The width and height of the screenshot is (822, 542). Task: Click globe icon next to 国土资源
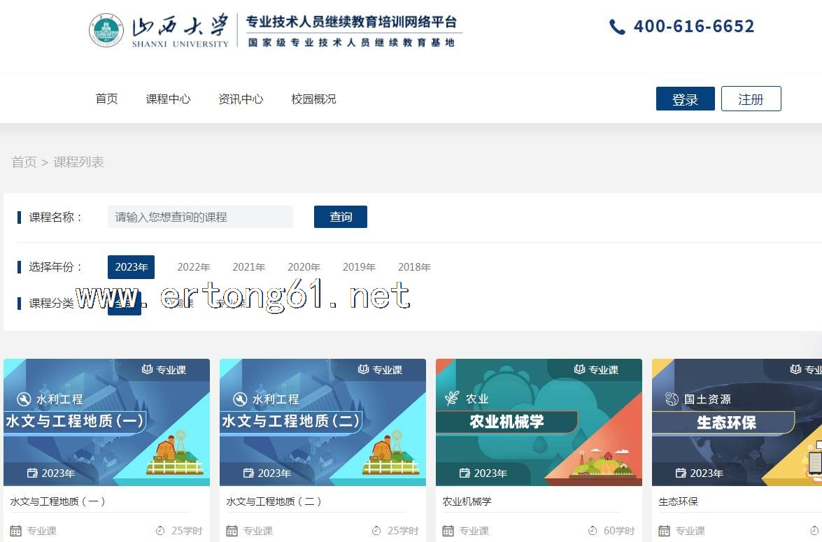(672, 399)
